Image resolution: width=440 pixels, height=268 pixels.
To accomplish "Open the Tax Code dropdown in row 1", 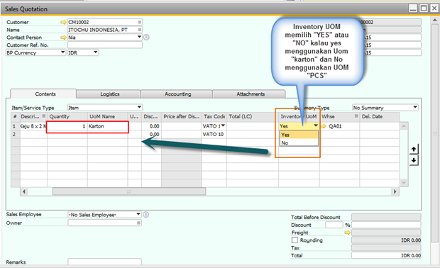I will [223, 125].
